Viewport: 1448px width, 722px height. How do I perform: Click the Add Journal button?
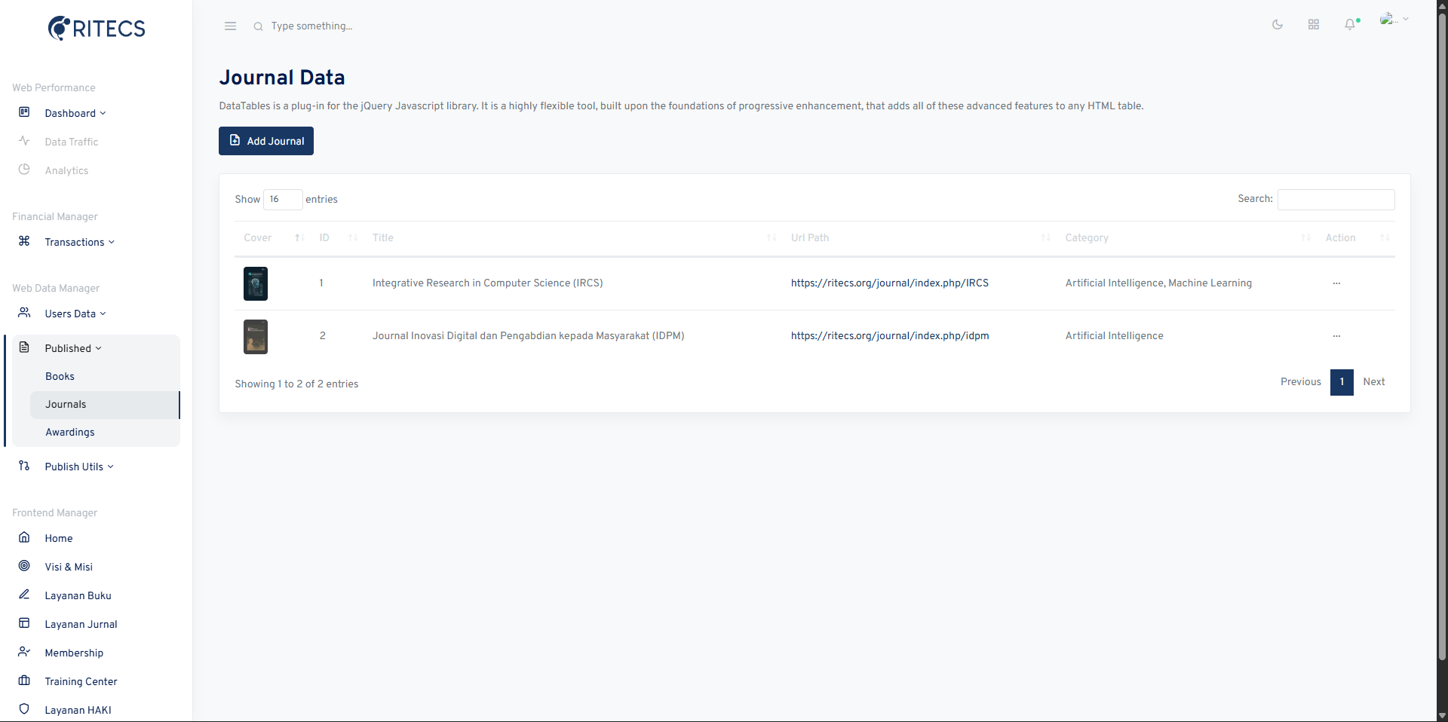266,141
